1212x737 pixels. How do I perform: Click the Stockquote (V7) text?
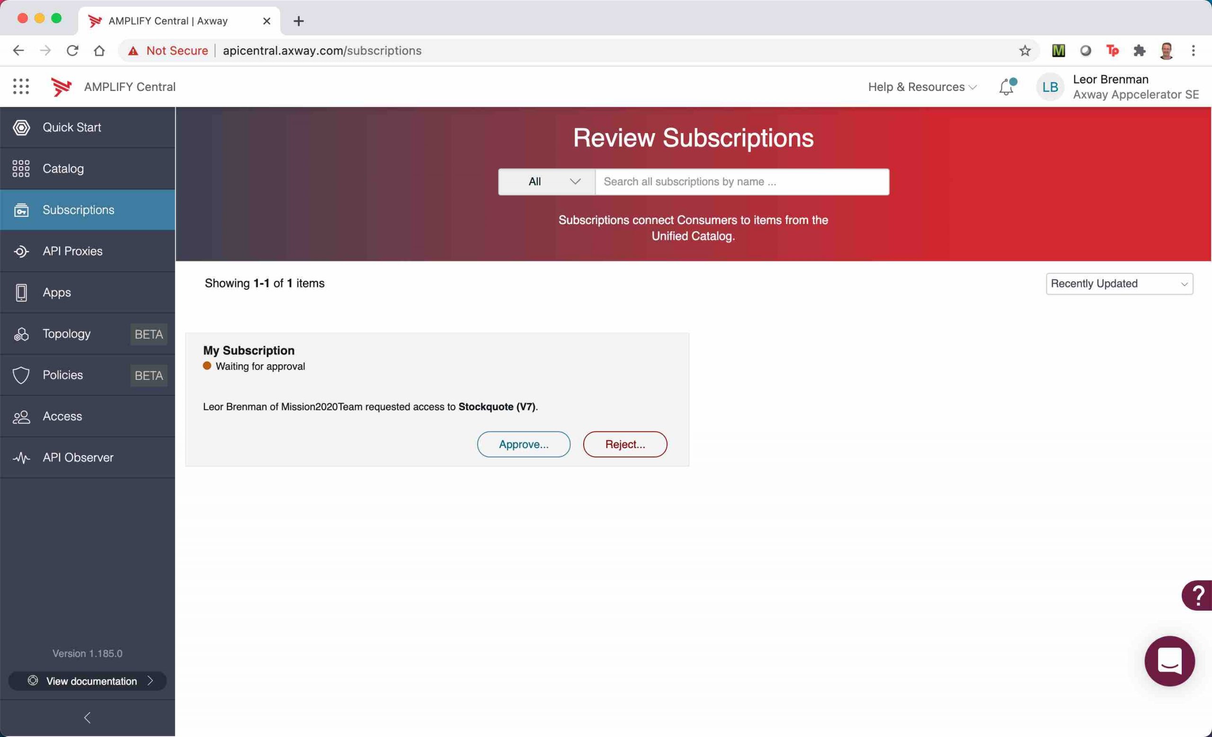pos(497,407)
